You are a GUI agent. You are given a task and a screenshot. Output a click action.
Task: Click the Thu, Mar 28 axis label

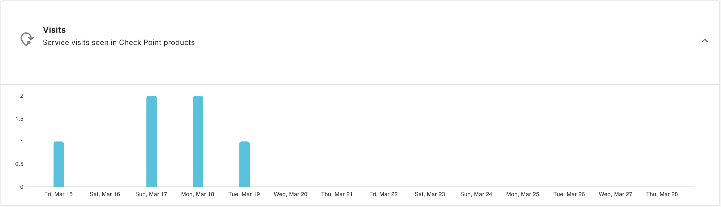coord(662,194)
